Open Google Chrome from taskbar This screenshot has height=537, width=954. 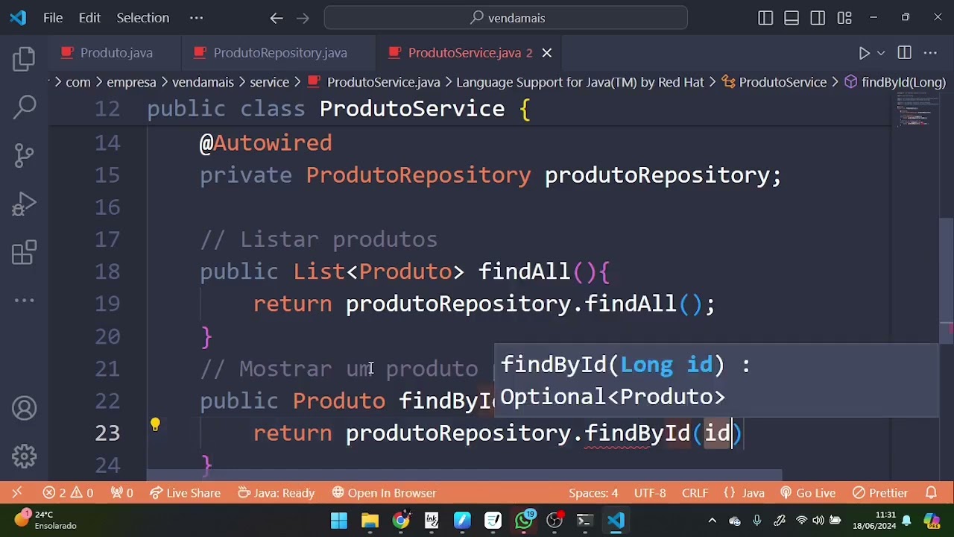pos(401,521)
